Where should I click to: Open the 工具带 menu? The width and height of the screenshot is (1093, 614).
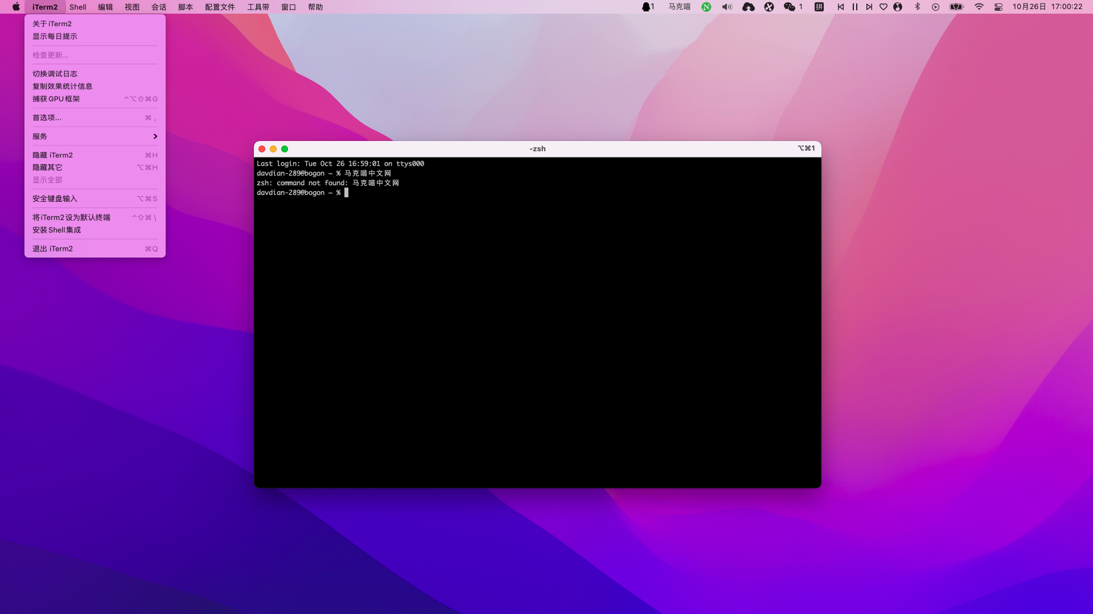pyautogui.click(x=258, y=7)
